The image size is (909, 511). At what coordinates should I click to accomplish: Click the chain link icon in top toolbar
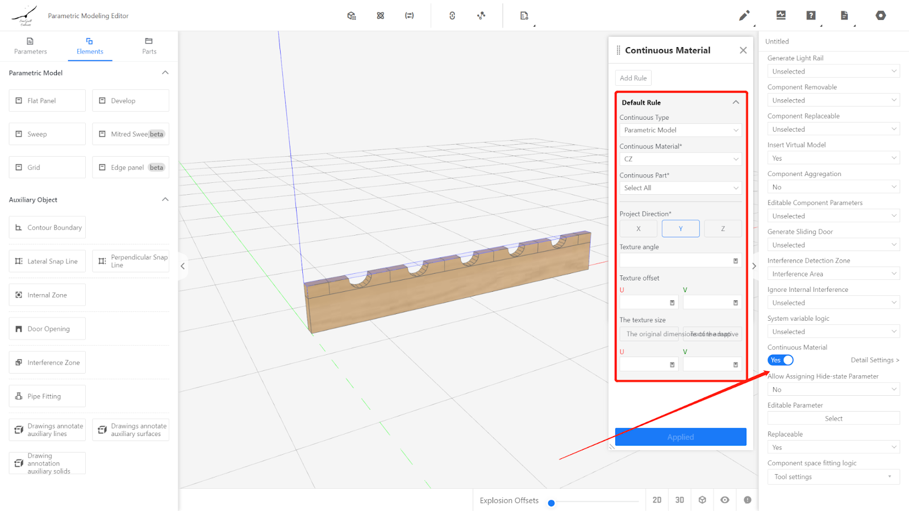(452, 16)
